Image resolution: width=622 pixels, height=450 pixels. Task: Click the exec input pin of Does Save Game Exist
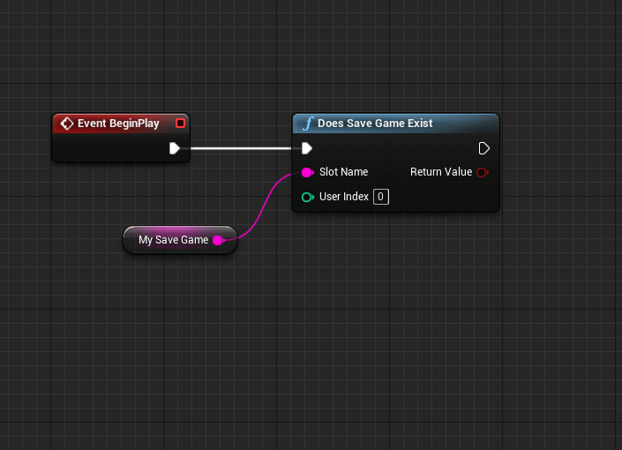coord(306,148)
